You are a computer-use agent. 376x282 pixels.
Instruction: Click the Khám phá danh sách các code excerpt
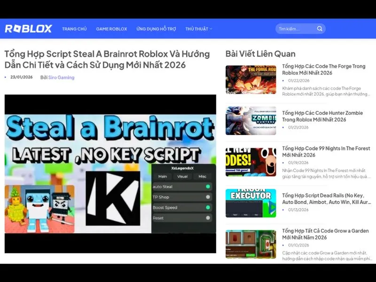(326, 91)
